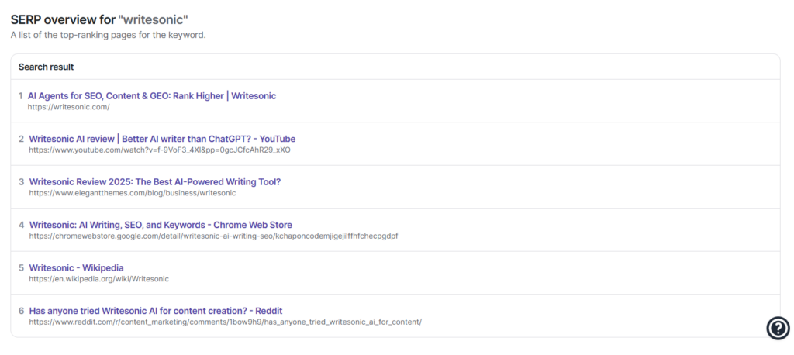This screenshot has width=794, height=355.
Task: Open 'AI Agents for SEO, Content & GEO' result
Action: pos(152,95)
